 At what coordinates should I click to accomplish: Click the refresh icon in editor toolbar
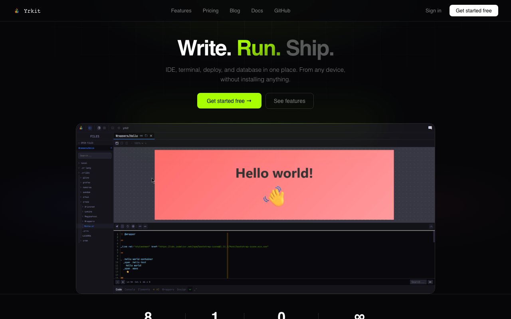[128, 226]
